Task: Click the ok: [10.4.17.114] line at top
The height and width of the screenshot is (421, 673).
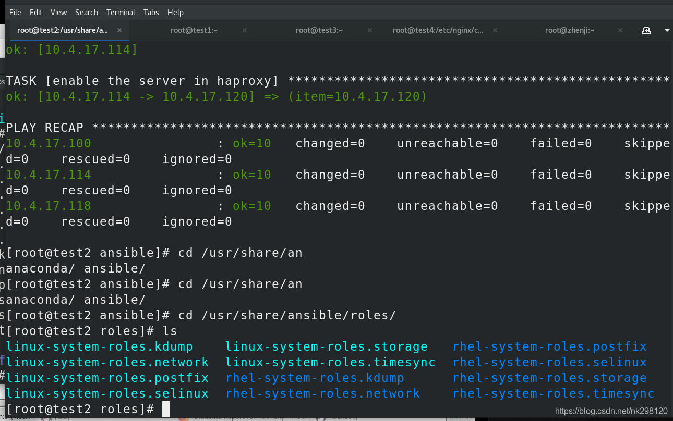Action: (x=72, y=49)
